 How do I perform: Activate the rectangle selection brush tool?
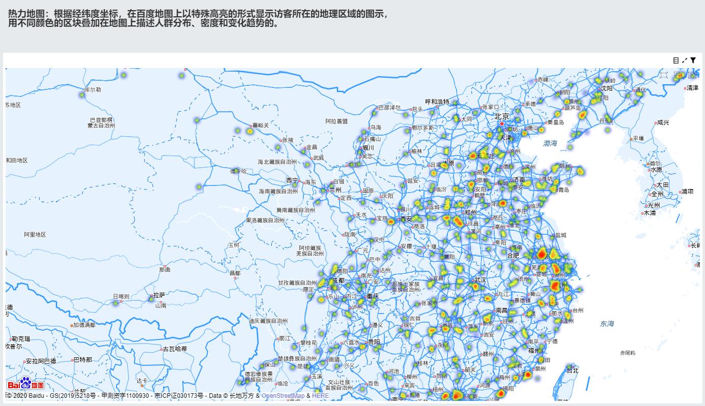664,75
